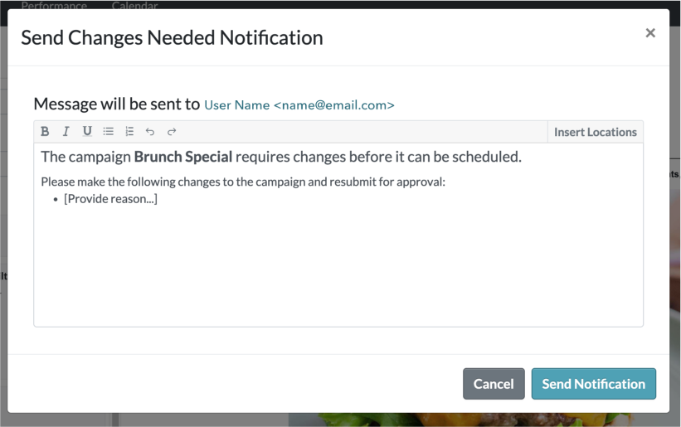Apply italic formatting
Viewport: 681px width, 427px height.
pos(66,131)
